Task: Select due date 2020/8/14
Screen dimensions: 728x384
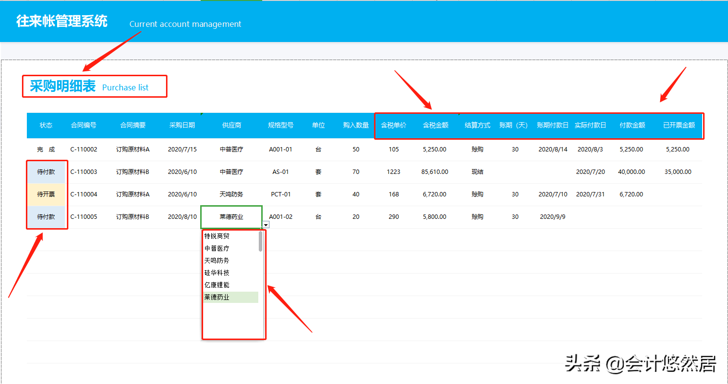Action: (x=553, y=149)
